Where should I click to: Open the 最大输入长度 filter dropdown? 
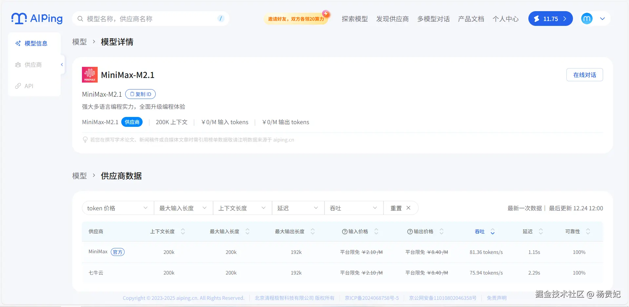tap(183, 208)
